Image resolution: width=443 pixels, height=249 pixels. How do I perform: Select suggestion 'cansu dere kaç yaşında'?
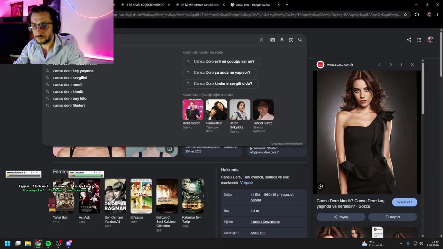(x=73, y=71)
